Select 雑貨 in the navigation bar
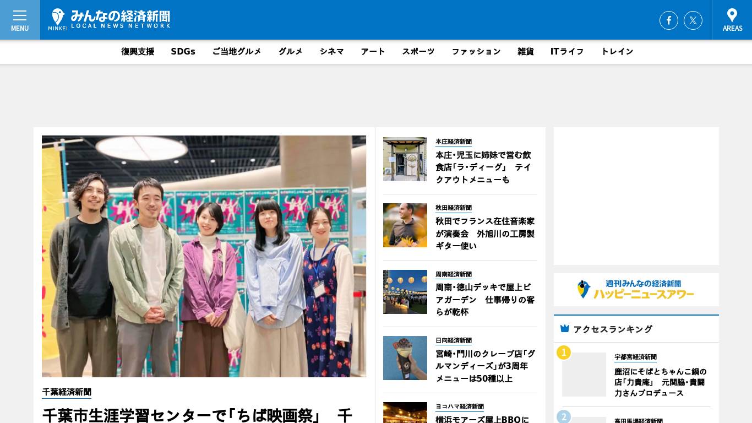Screen dimensions: 752x423 [526, 51]
